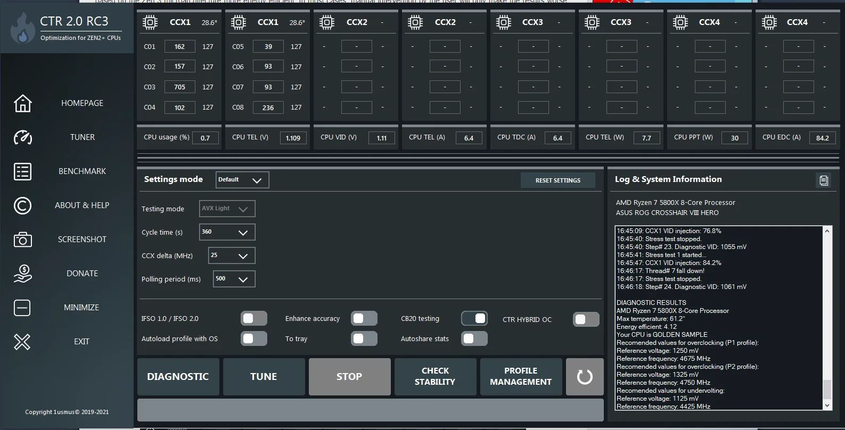845x430 pixels.
Task: Copy the log using the clipboard icon
Action: click(824, 180)
